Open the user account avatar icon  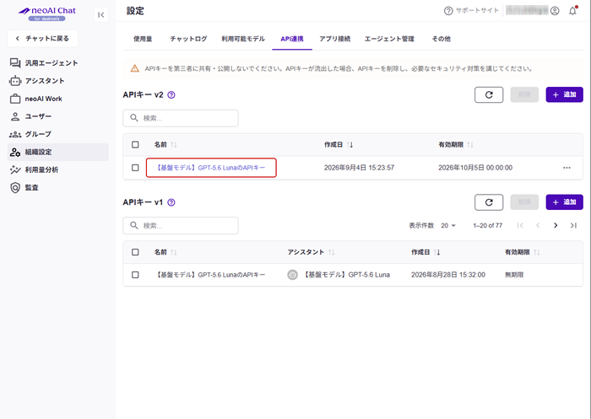[x=555, y=11]
